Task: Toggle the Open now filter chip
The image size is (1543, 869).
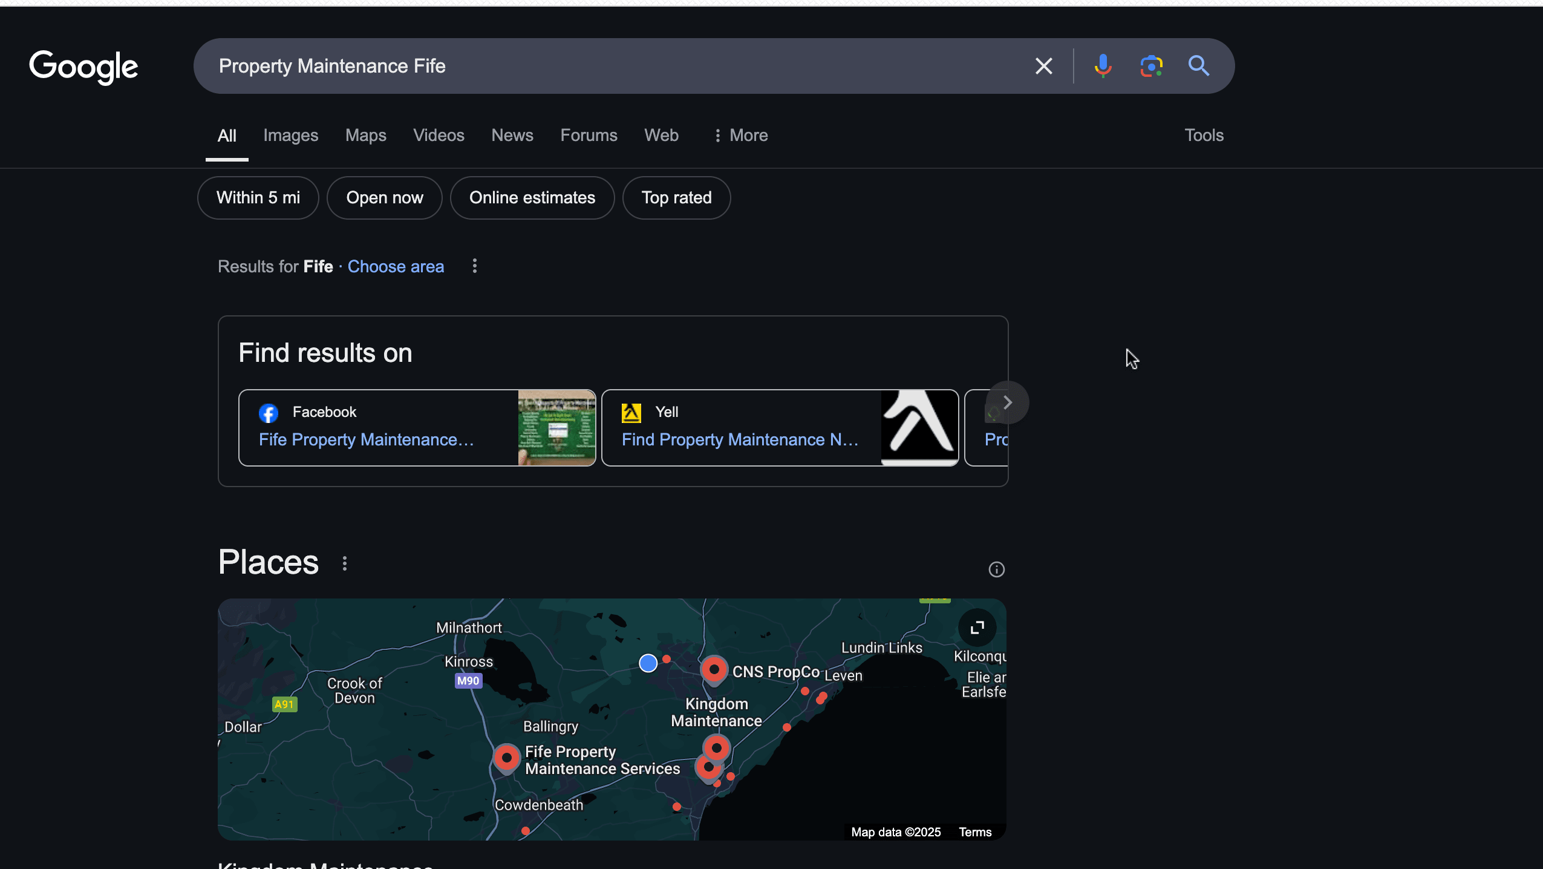Action: point(385,198)
